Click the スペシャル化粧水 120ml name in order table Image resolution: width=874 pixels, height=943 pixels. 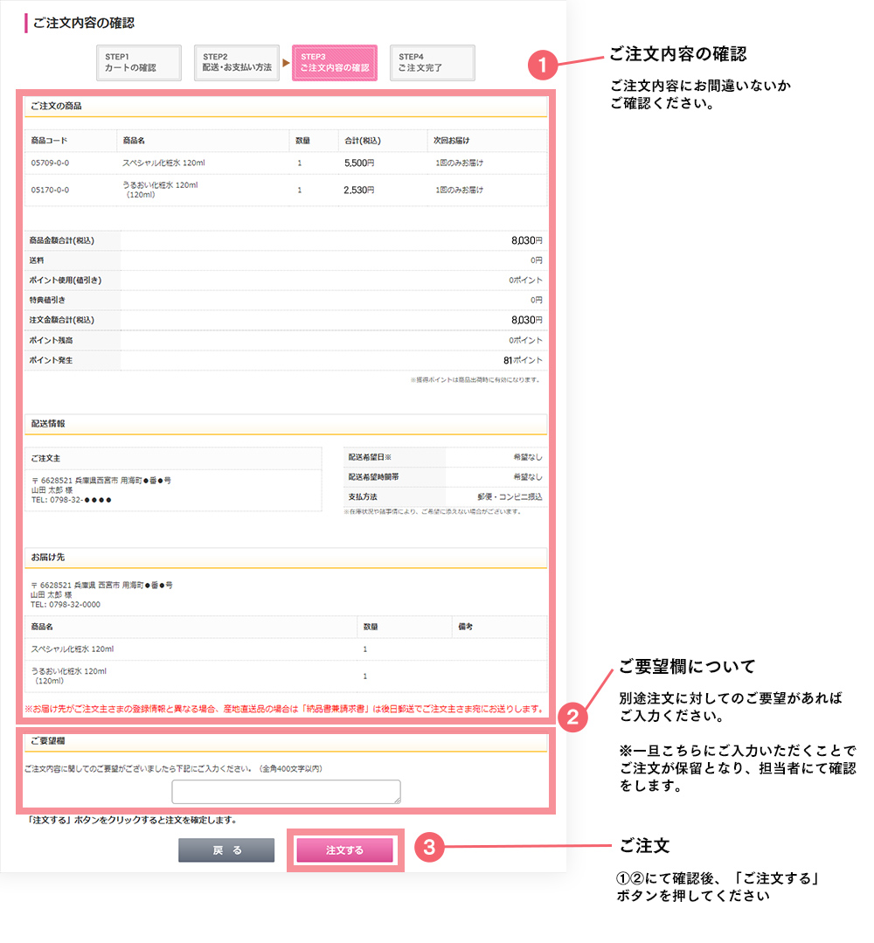click(164, 163)
